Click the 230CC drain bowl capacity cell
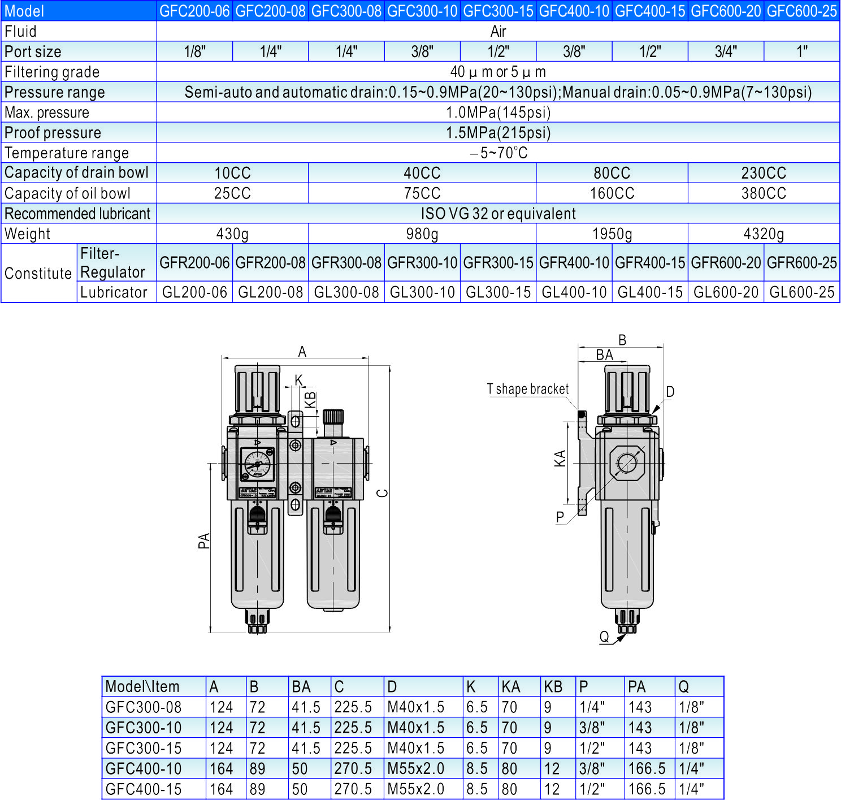The image size is (841, 800). click(764, 173)
